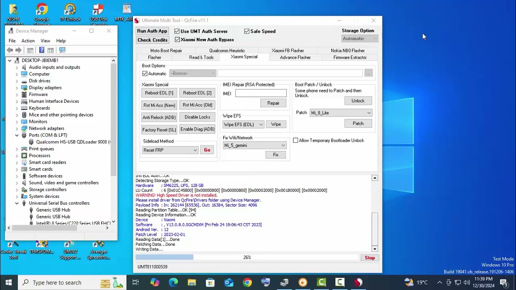Open Outlook from the taskbar

229,282
